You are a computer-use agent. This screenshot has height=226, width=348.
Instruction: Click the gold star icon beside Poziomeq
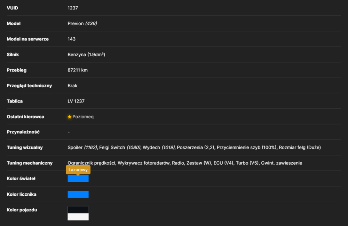click(x=70, y=116)
